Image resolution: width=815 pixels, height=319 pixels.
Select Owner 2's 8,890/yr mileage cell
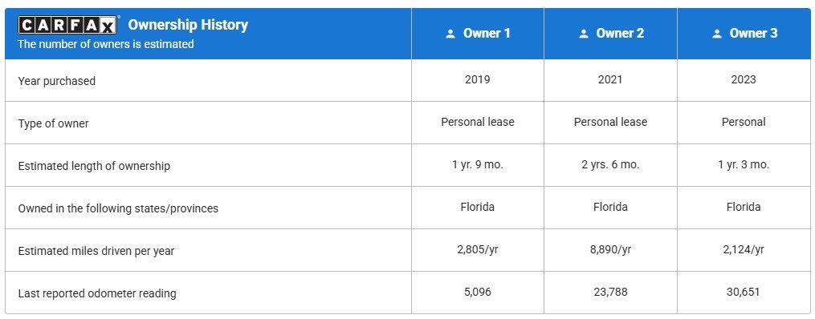[x=611, y=249]
